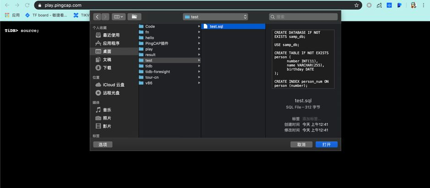Click the SQL file preview thumbnail
The width and height of the screenshot is (430, 188).
303,59
